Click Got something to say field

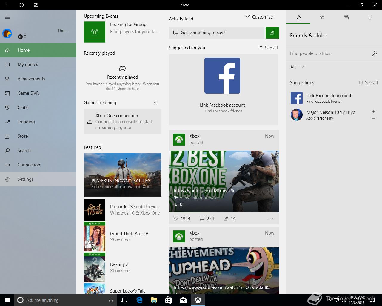[x=217, y=33]
